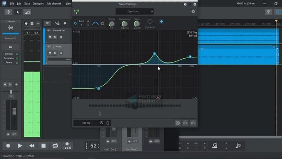The width and height of the screenshot is (282, 159).
Task: Save the current EQ preset
Action: tap(102, 123)
